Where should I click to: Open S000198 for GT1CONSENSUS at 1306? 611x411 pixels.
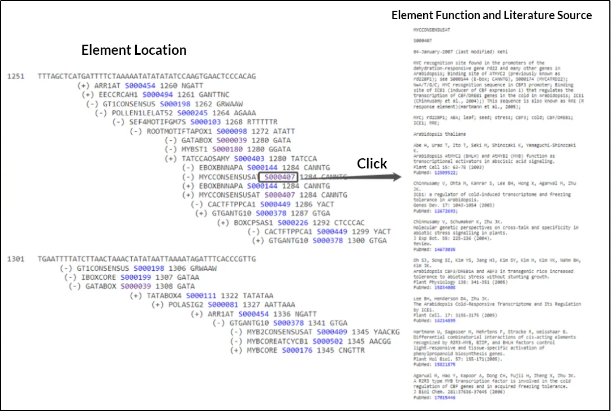[148, 268]
